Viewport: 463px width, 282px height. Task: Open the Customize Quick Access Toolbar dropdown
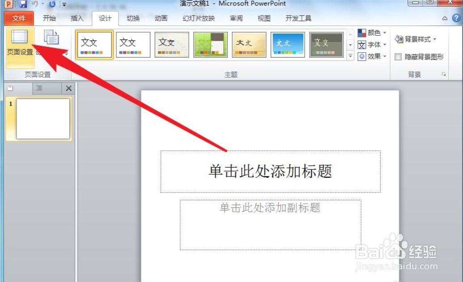tap(64, 4)
